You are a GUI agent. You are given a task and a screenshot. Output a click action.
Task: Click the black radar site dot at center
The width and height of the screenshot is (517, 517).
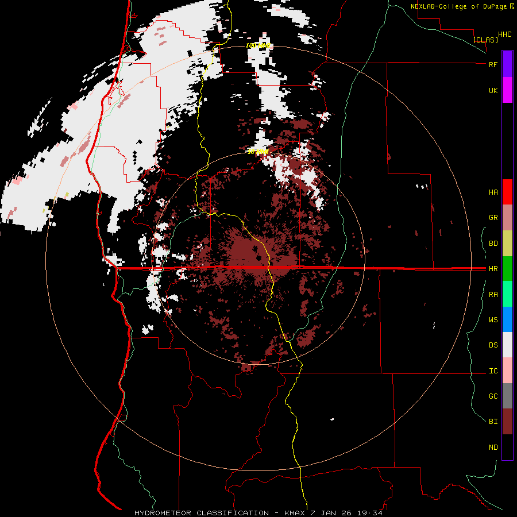click(259, 257)
